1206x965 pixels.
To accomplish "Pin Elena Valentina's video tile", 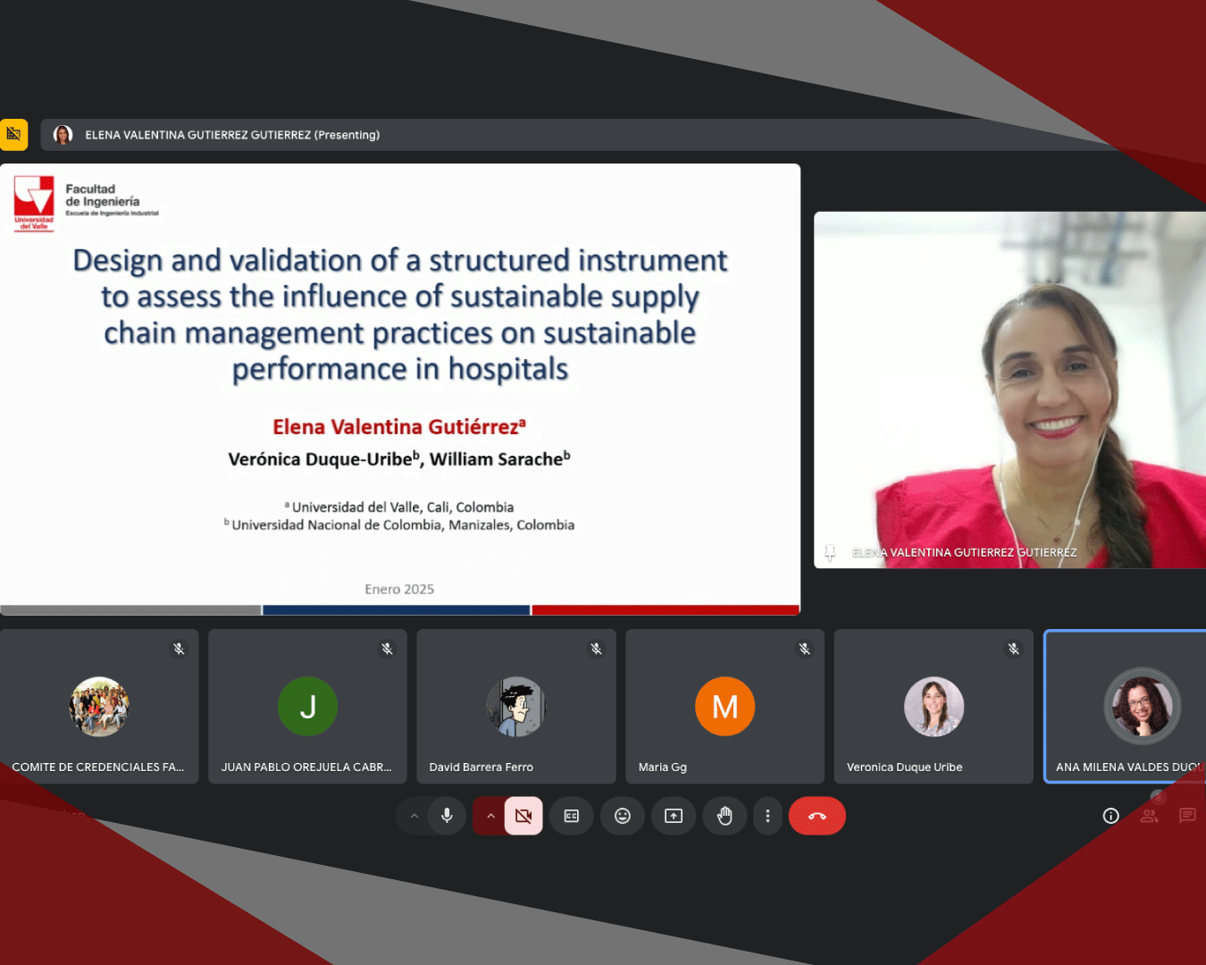I will point(830,553).
